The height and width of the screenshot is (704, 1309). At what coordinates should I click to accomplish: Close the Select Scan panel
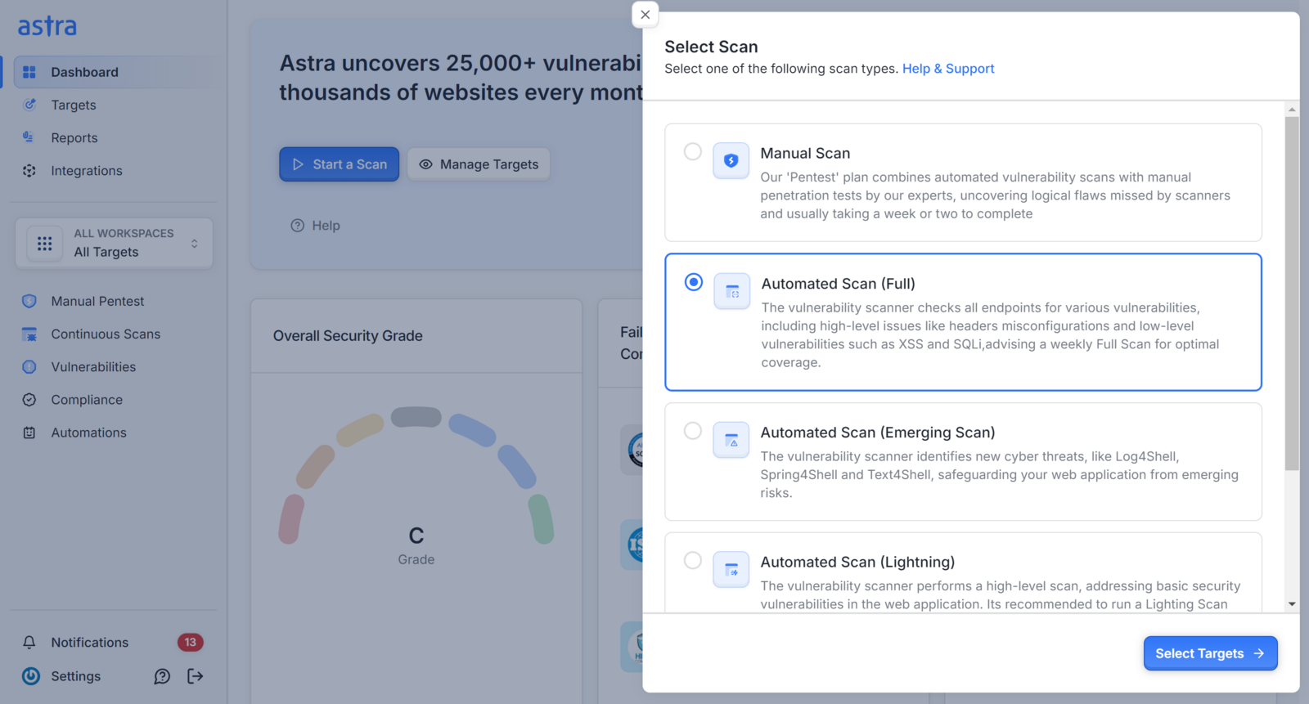[x=646, y=15]
